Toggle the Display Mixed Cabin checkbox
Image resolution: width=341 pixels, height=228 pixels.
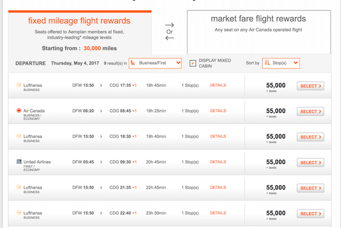point(193,64)
